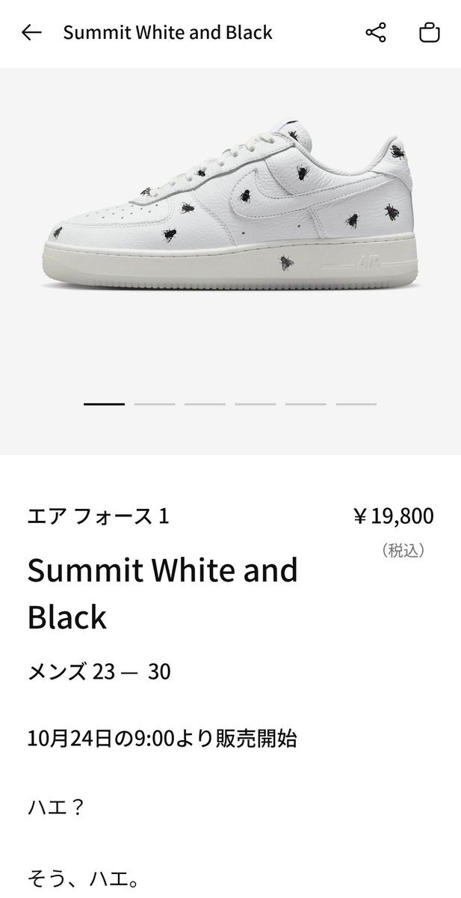461x898 pixels.
Task: Tap the ¥19,800 price
Action: tap(393, 516)
